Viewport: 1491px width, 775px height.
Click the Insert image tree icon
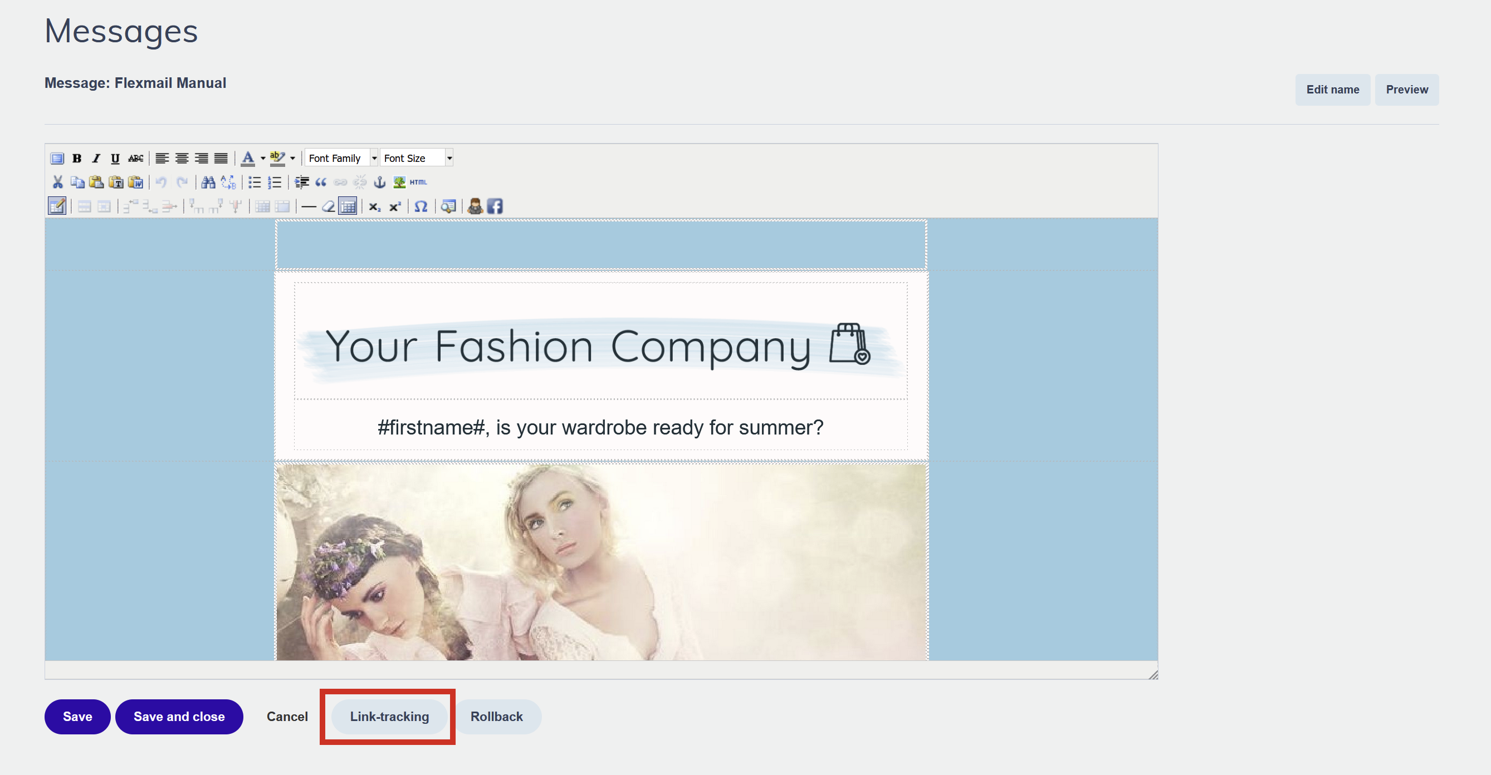399,182
